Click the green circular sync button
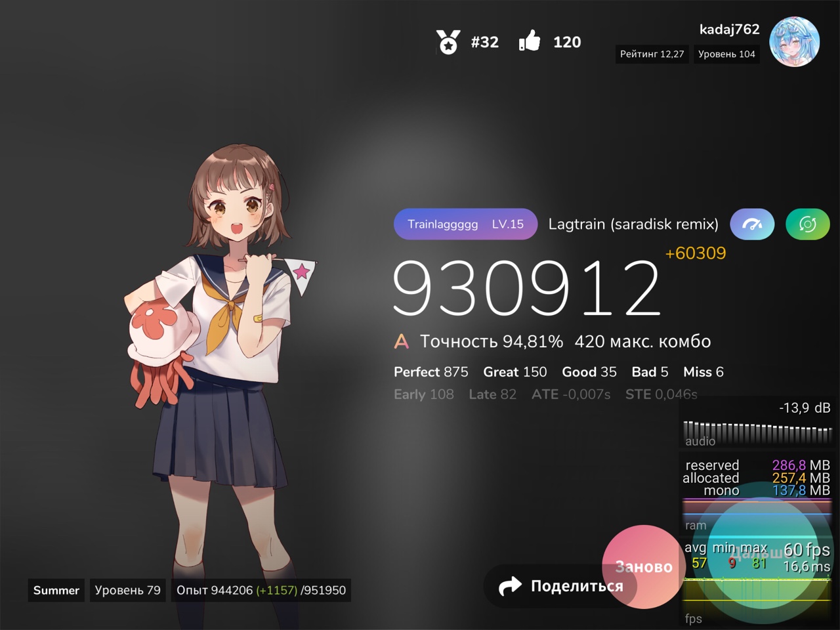The width and height of the screenshot is (840, 630). click(807, 224)
